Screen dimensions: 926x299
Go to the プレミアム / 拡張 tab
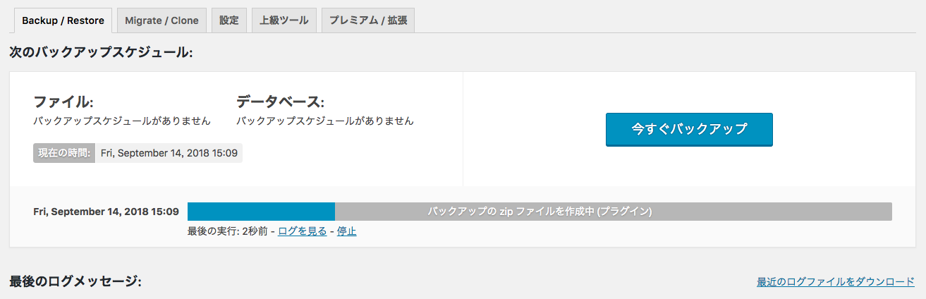pos(367,20)
